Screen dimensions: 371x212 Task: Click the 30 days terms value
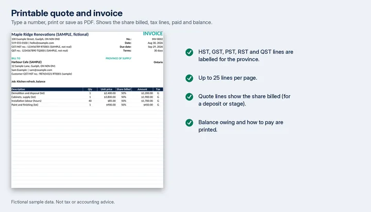click(158, 50)
